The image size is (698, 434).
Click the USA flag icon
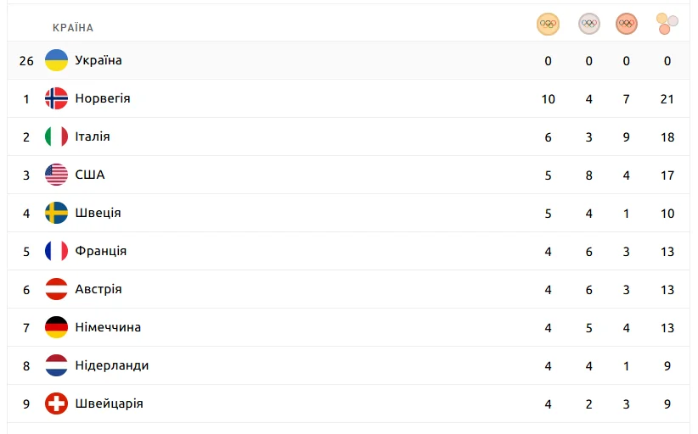point(56,175)
